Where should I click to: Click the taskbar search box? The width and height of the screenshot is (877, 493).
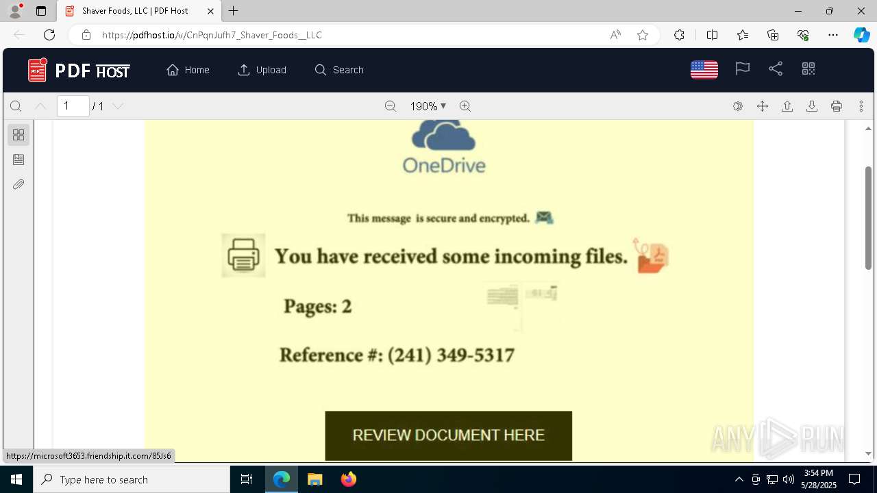(132, 479)
